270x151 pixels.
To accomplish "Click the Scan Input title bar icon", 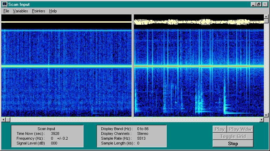I will pyautogui.click(x=5, y=4).
